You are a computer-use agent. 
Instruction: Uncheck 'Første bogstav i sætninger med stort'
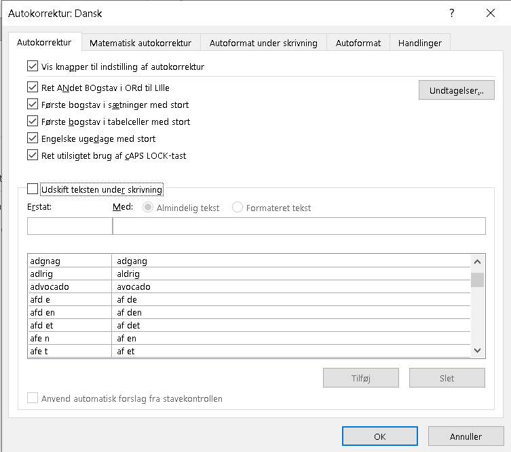click(x=33, y=105)
